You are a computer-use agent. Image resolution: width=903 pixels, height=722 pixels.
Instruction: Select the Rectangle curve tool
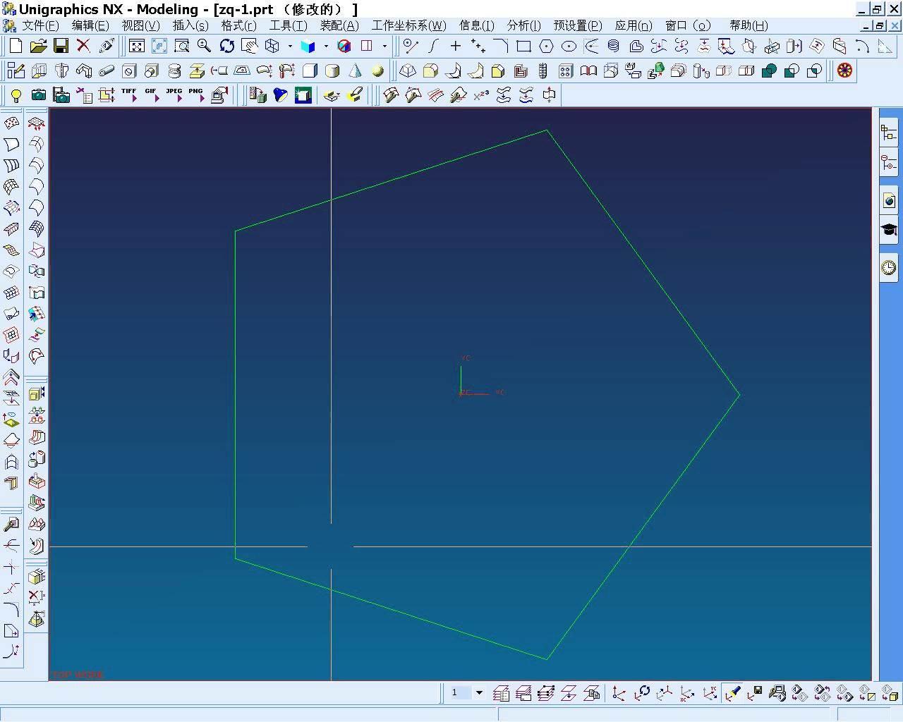523,46
